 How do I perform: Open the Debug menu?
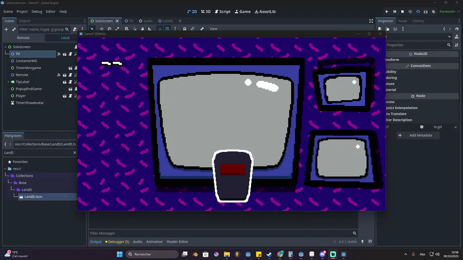(x=37, y=11)
